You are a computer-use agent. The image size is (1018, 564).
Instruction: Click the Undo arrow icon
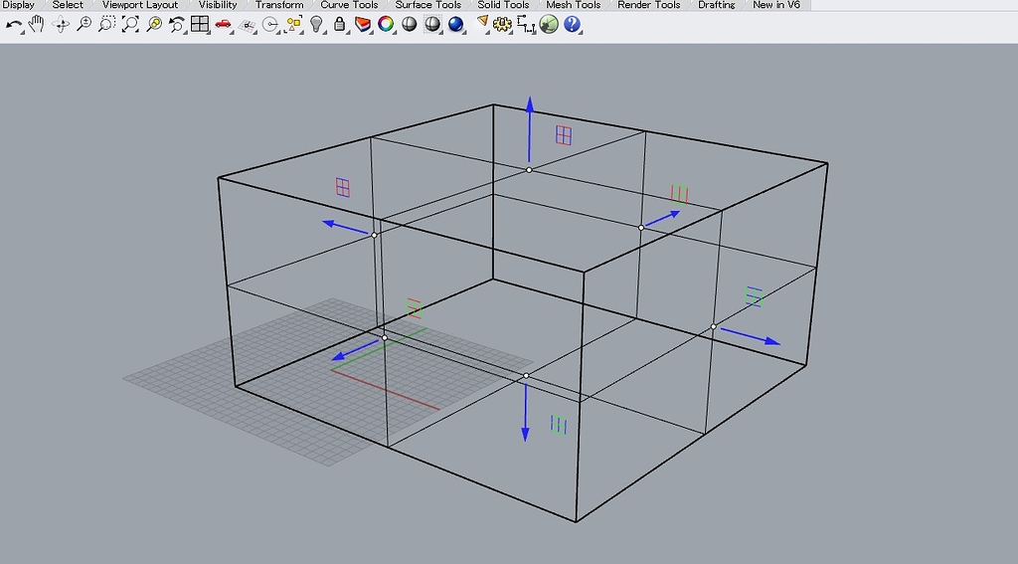(x=13, y=25)
